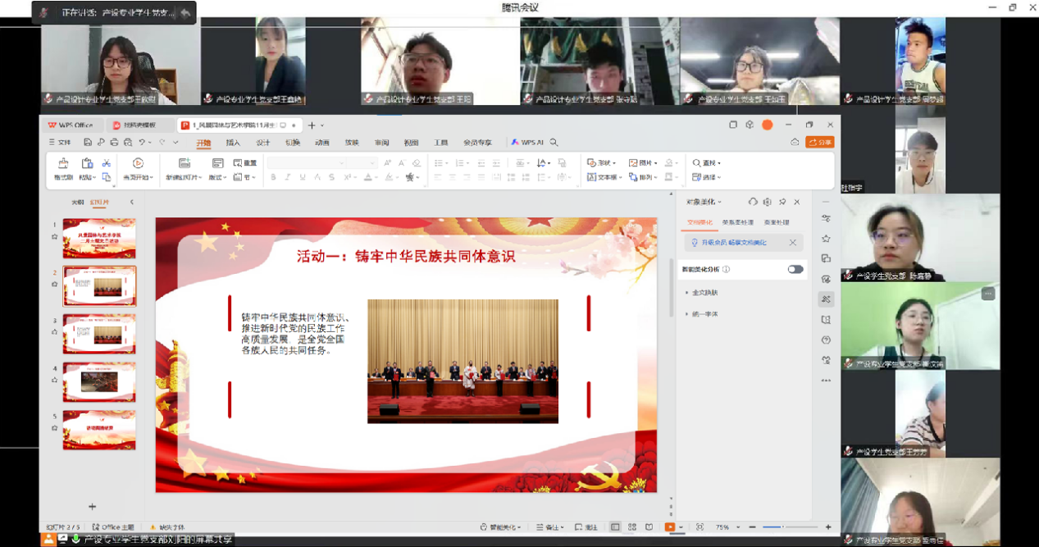Click the star icon in right sidebar

tap(826, 239)
